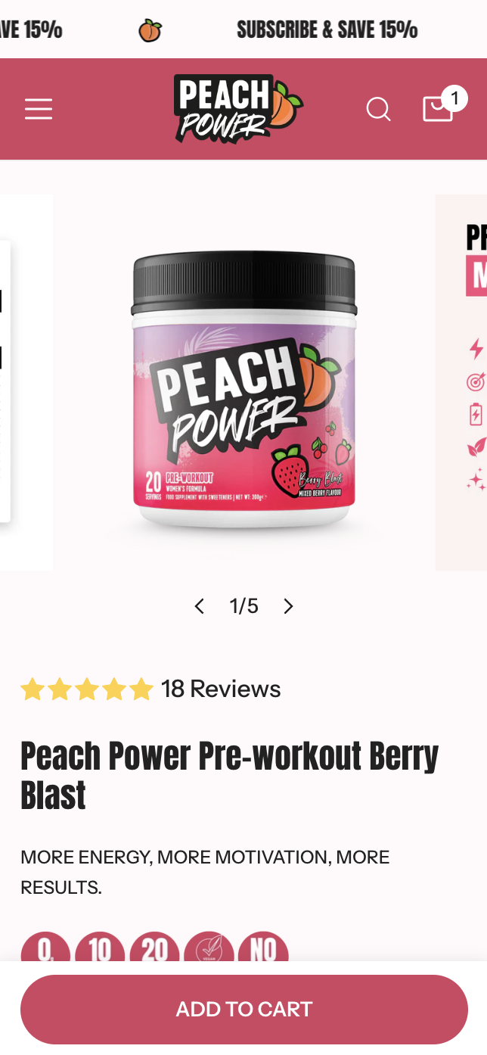Open the hamburger navigation menu
The image size is (487, 1055).
point(39,110)
